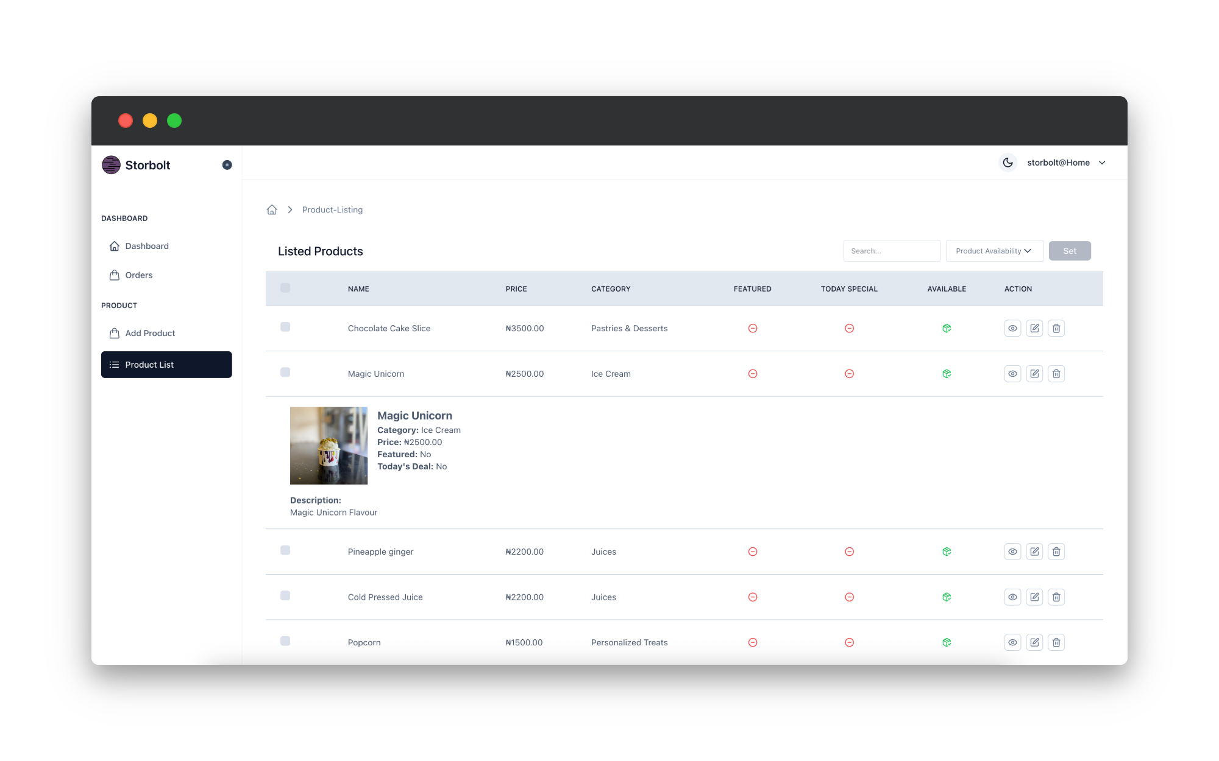Open Orders from the sidebar
1219x761 pixels.
(139, 275)
